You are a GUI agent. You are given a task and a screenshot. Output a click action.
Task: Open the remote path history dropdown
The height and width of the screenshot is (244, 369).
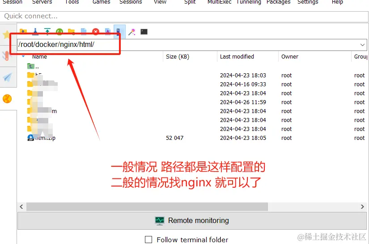(x=362, y=45)
